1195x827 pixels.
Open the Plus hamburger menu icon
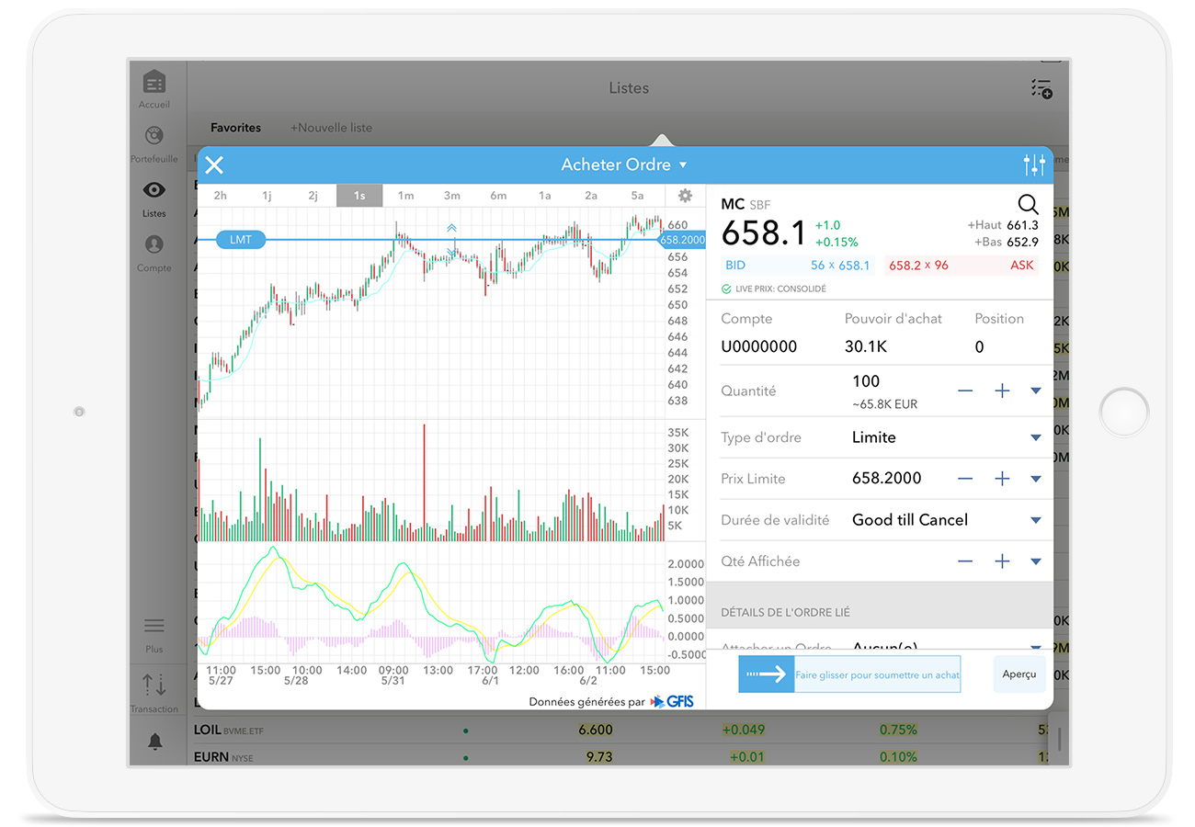coord(154,626)
